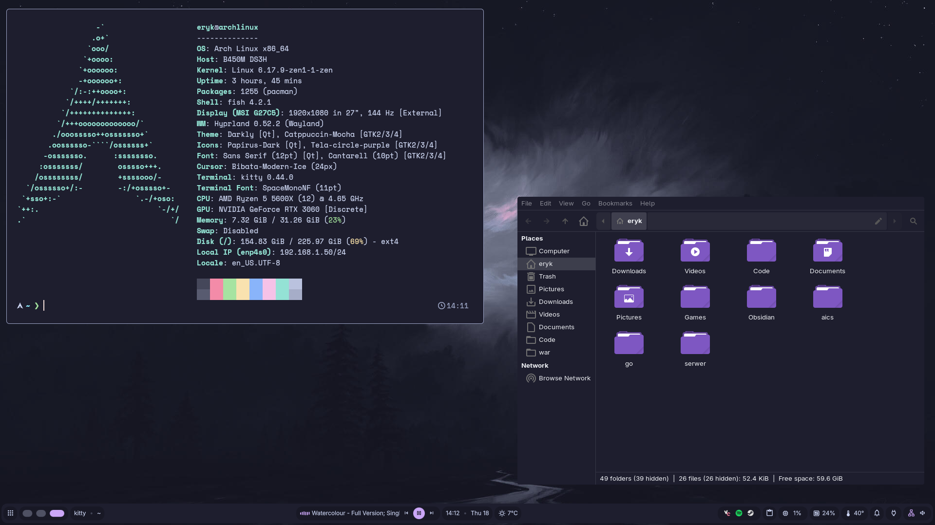Open the notifications bell in the bar
935x525 pixels.
click(877, 513)
